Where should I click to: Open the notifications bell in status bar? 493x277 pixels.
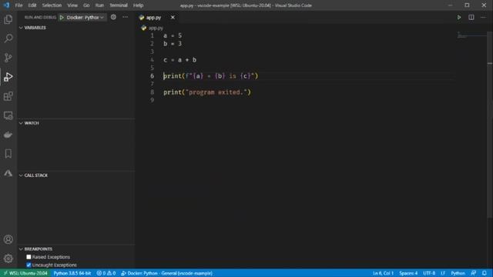pos(485,273)
